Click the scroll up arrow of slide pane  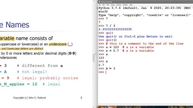tap(93, 1)
